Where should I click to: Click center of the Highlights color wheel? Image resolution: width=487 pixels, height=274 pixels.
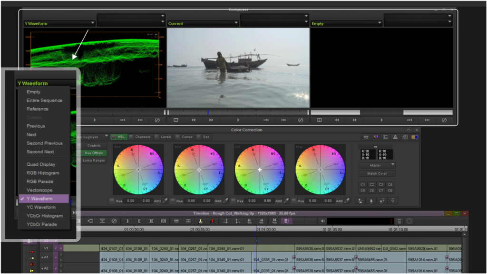pos(260,170)
